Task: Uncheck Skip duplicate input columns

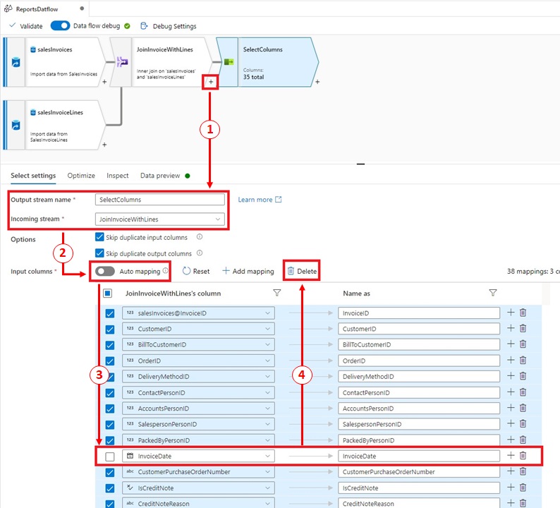Action: tap(99, 237)
